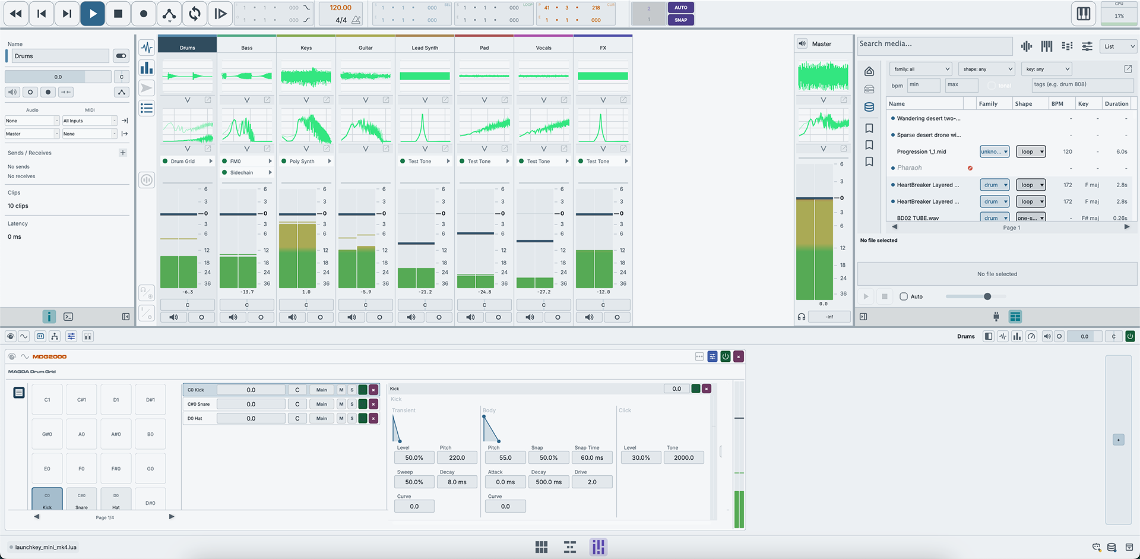Viewport: 1140px width, 559px height.
Task: Mute the C0 Kick pad row
Action: [341, 390]
